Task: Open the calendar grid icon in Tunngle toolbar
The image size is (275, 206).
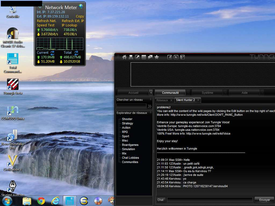Action: coord(144,57)
